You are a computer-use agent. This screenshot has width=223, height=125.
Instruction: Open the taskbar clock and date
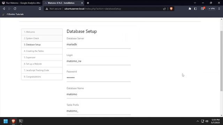pos(215,121)
